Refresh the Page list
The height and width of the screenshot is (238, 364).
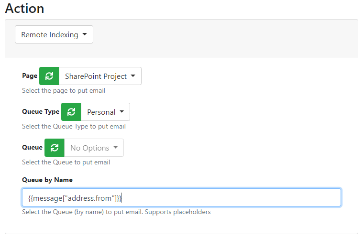point(49,76)
